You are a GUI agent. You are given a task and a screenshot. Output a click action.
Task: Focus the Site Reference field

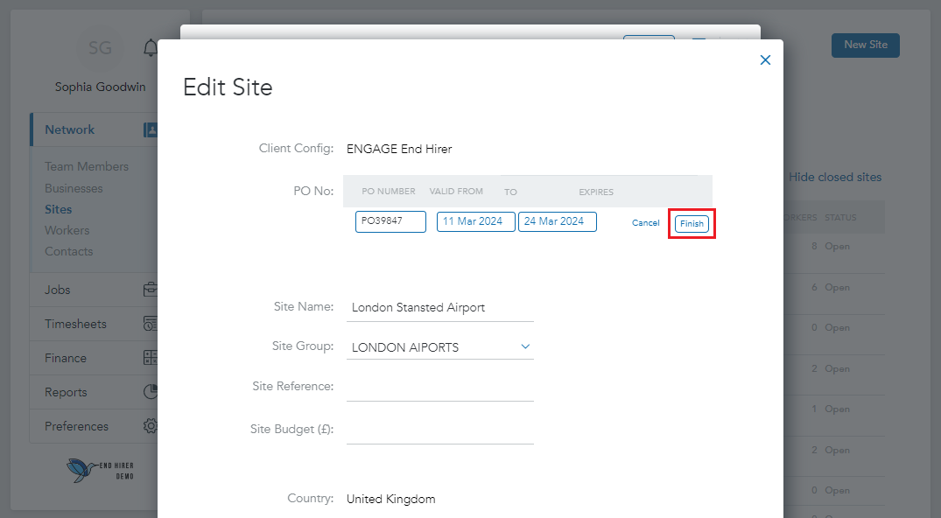pyautogui.click(x=440, y=387)
